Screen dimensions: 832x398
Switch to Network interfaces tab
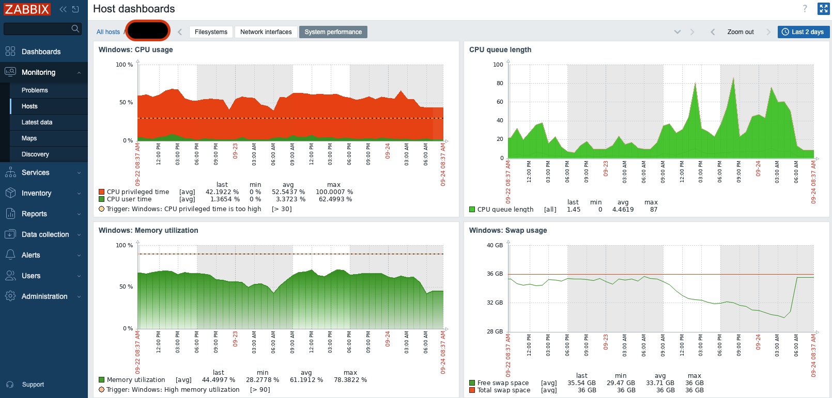click(x=266, y=32)
